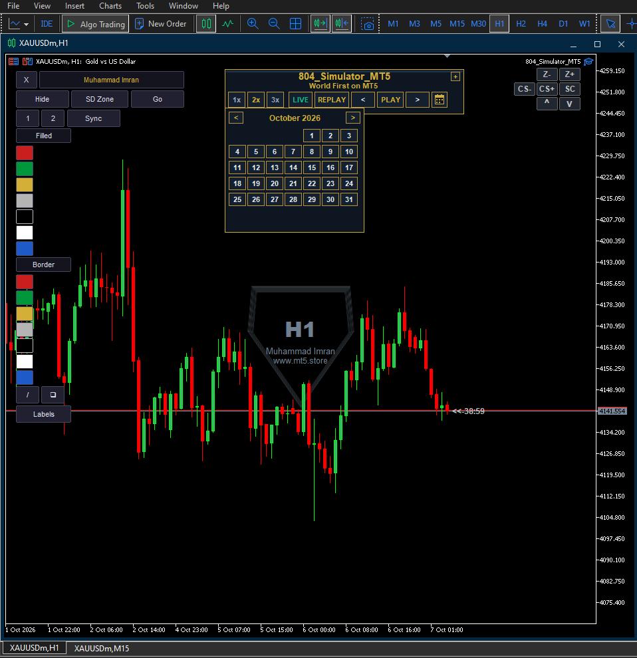This screenshot has height=658, width=637.
Task: Click the chart icon left of XAUUSDm, H1 label
Action: click(27, 61)
